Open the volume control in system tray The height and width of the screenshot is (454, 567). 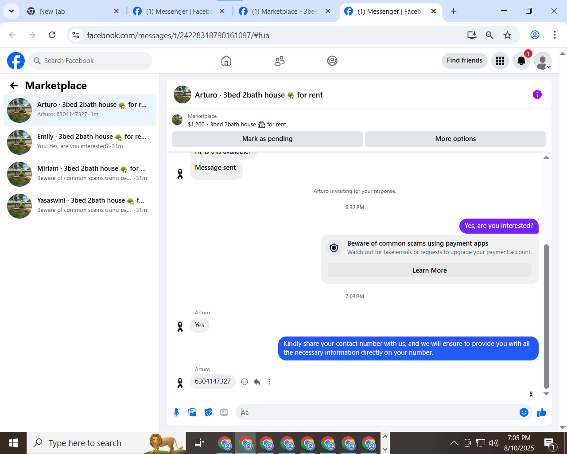[x=494, y=443]
